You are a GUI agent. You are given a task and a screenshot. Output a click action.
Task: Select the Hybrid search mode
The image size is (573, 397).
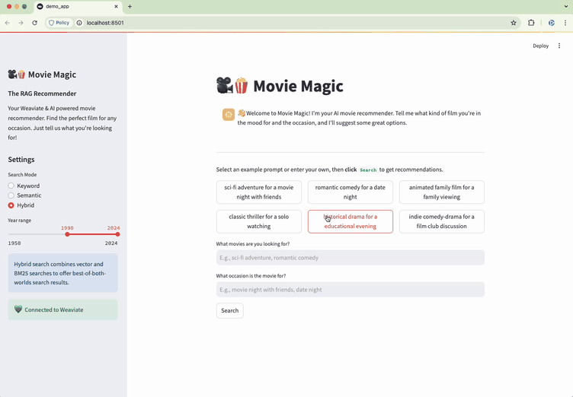coord(11,205)
